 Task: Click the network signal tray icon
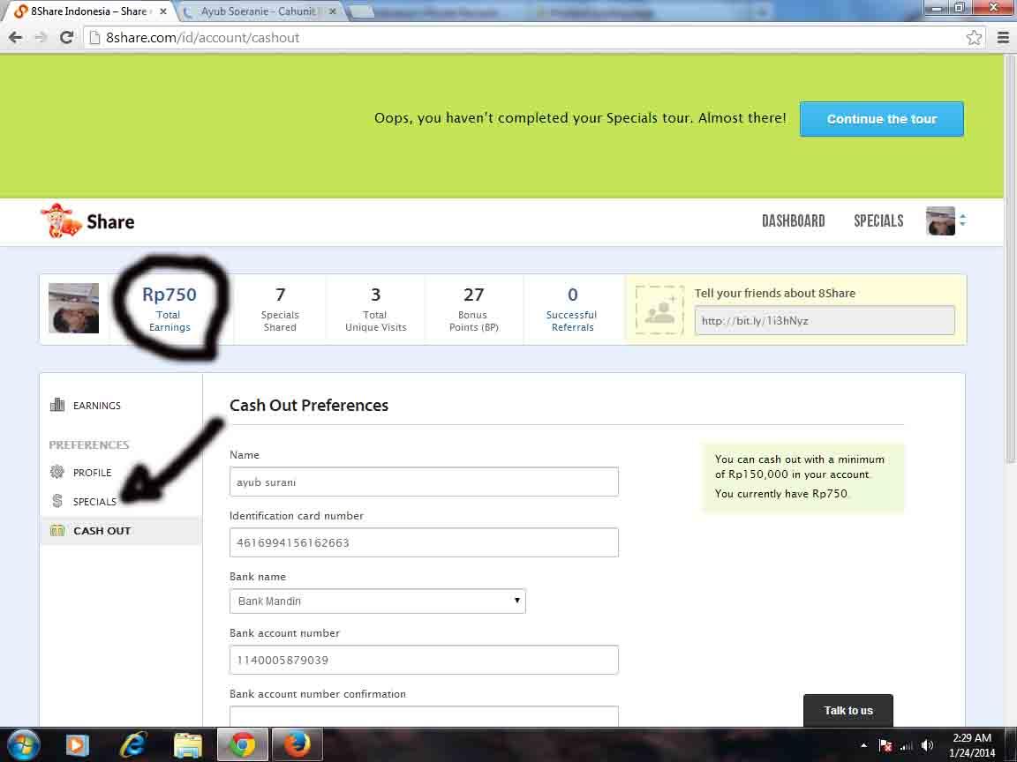click(906, 746)
